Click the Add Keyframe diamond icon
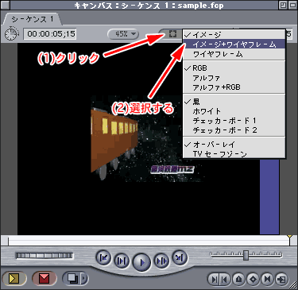Viewport: 298px width, 290px height. pos(253,279)
